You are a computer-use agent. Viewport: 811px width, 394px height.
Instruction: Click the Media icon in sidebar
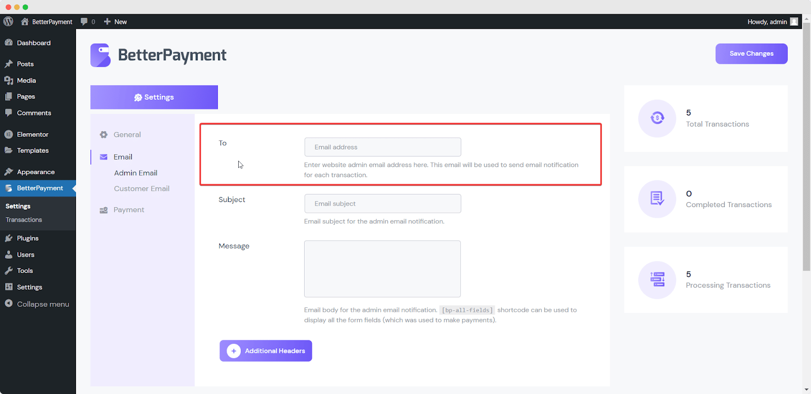9,80
